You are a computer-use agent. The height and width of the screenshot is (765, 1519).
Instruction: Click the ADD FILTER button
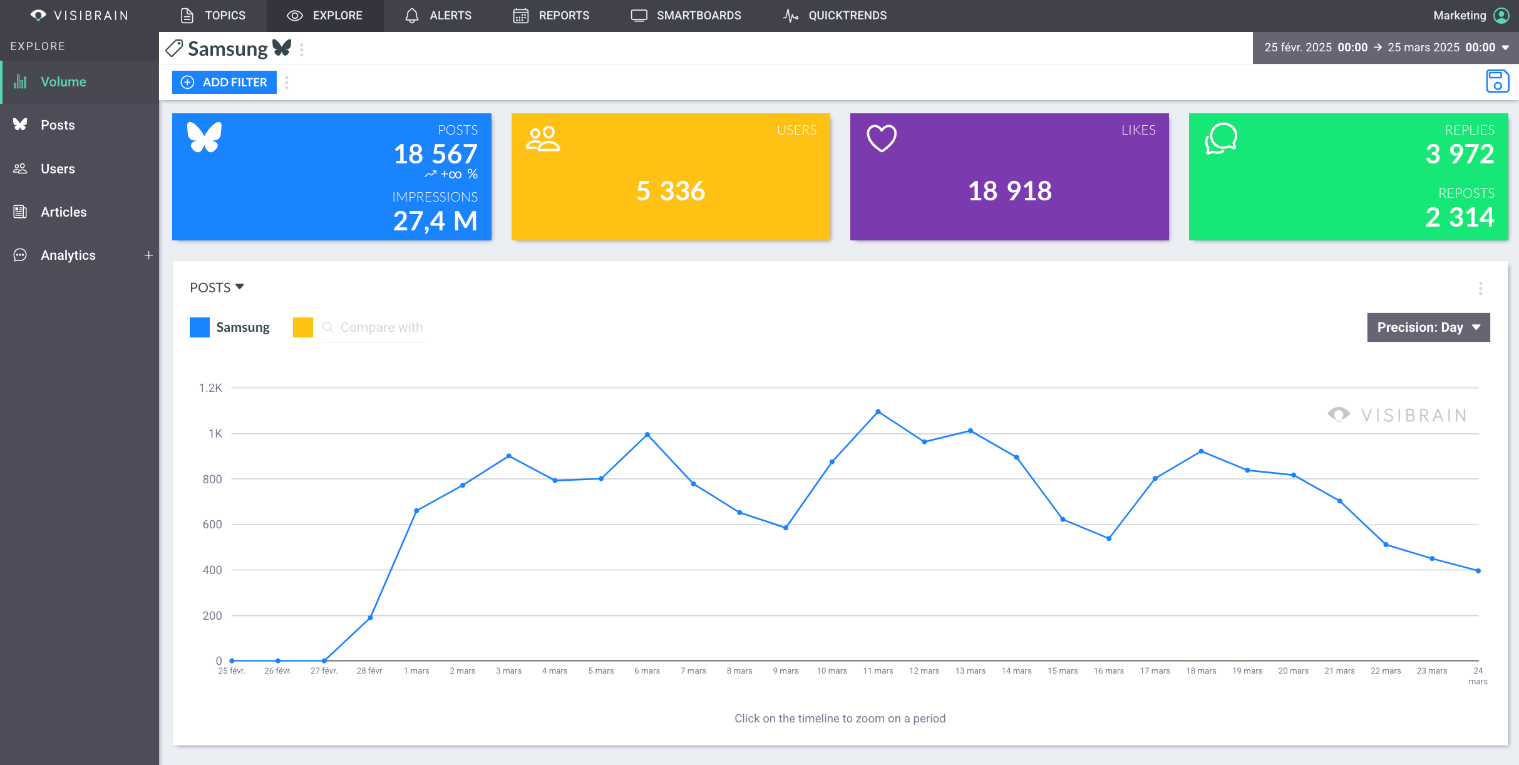pyautogui.click(x=224, y=82)
